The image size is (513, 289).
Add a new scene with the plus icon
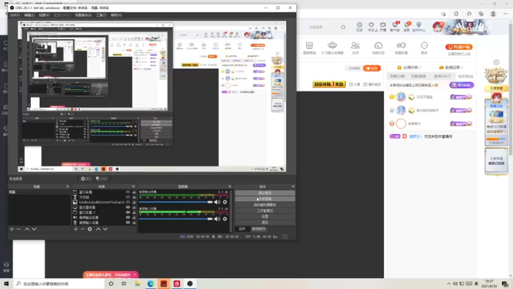pos(12,229)
